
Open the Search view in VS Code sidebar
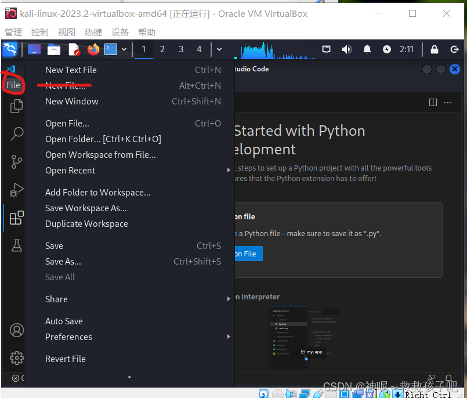16,133
